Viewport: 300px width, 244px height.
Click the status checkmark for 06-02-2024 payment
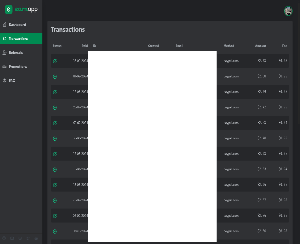(55, 216)
